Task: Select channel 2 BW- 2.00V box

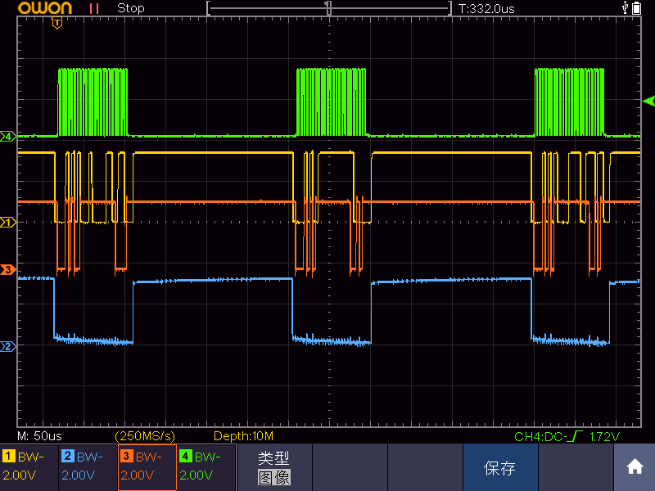Action: pos(88,467)
